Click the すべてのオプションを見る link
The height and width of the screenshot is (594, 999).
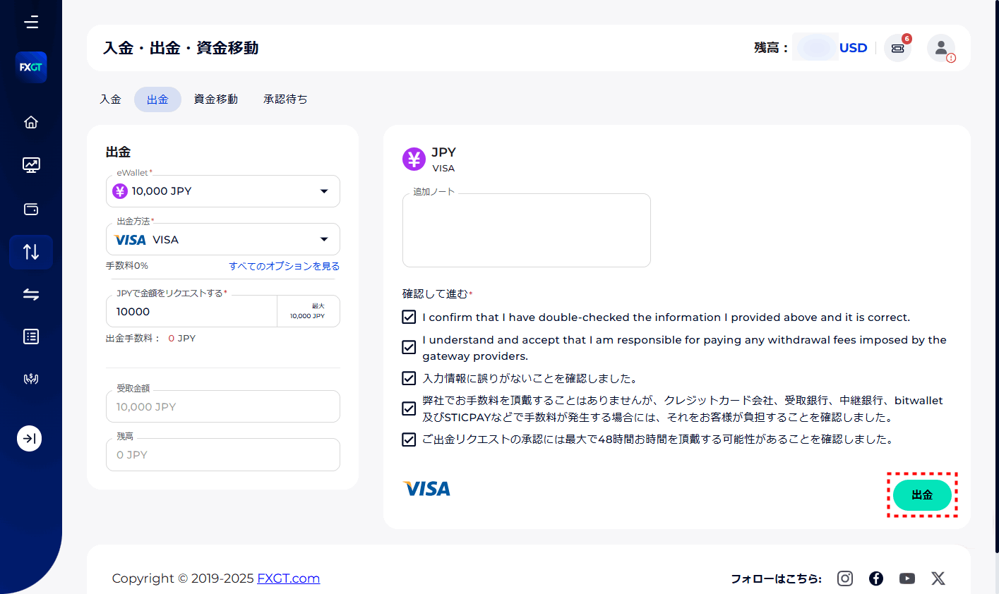click(x=285, y=266)
